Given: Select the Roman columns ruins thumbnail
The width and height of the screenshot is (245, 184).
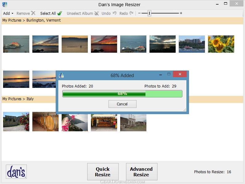Looking at the screenshot, I should coord(133,123).
